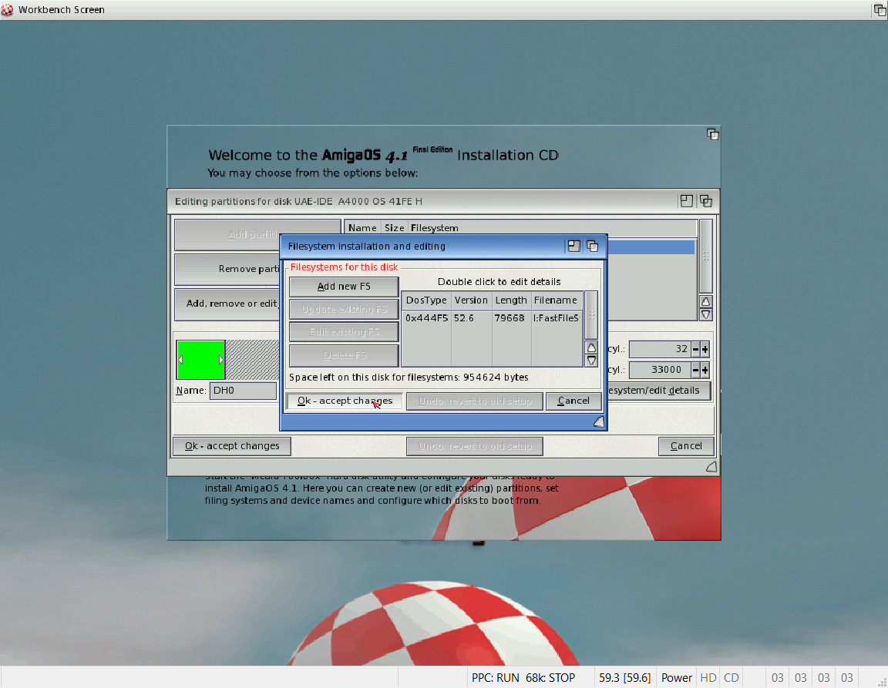Screen dimensions: 888x688
Task: Click Undo in Editing partitions window
Action: pos(475,446)
